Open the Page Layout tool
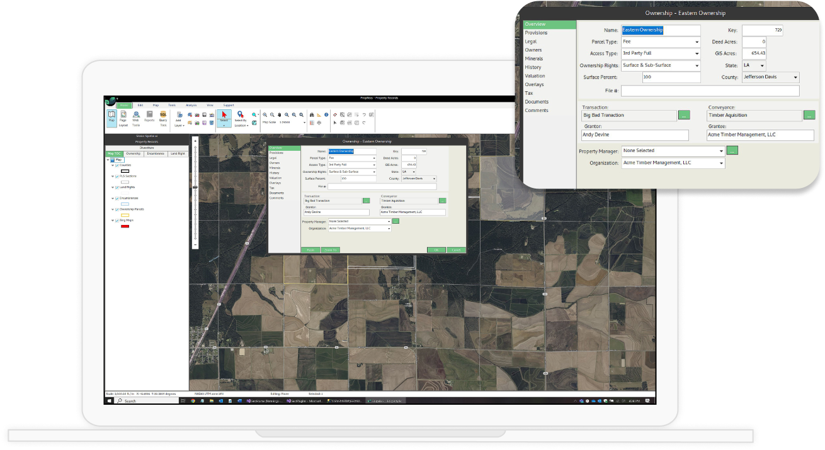The height and width of the screenshot is (450, 825). (123, 118)
